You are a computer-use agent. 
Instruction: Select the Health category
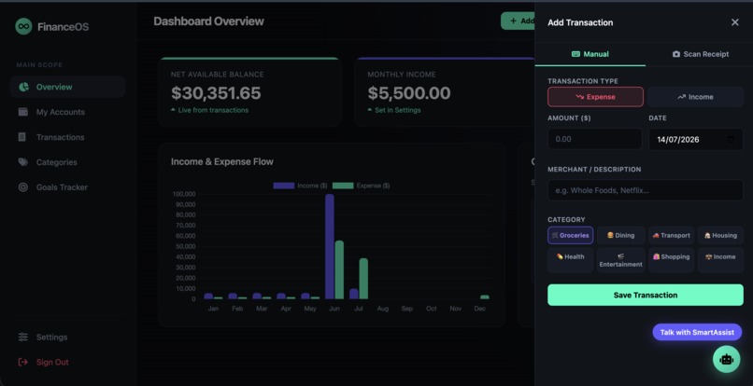pos(571,260)
